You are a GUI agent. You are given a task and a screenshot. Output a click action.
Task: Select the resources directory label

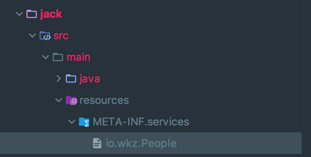104,100
